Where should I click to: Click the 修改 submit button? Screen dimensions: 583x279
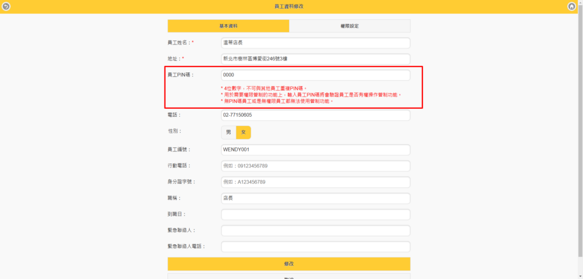(x=289, y=264)
